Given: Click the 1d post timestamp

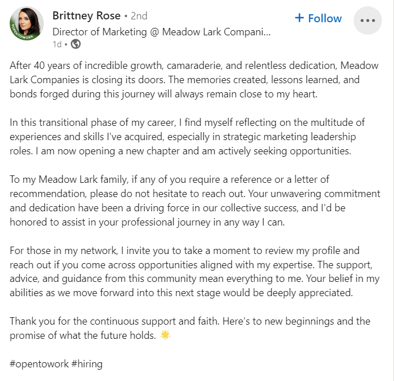Looking at the screenshot, I should (56, 44).
